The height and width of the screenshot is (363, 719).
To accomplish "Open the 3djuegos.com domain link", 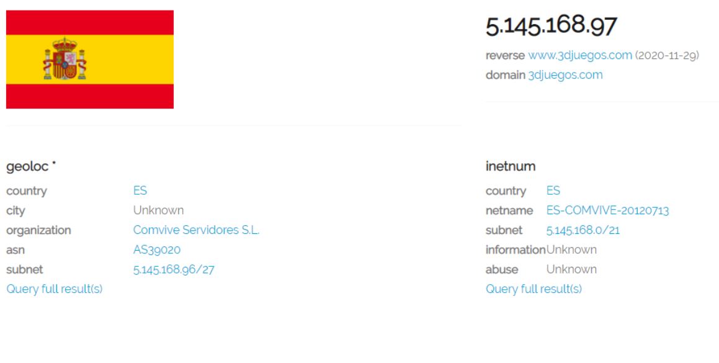I will [x=565, y=75].
